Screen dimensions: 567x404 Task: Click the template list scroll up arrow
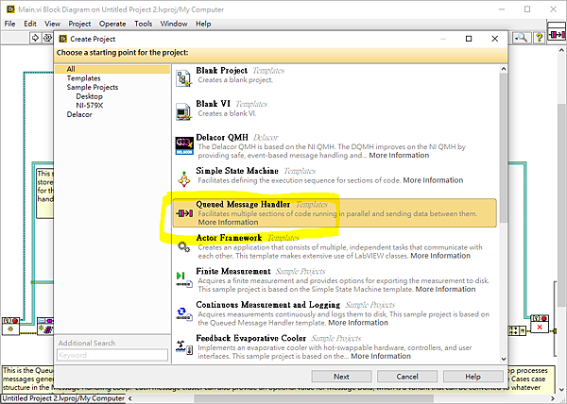(x=503, y=69)
